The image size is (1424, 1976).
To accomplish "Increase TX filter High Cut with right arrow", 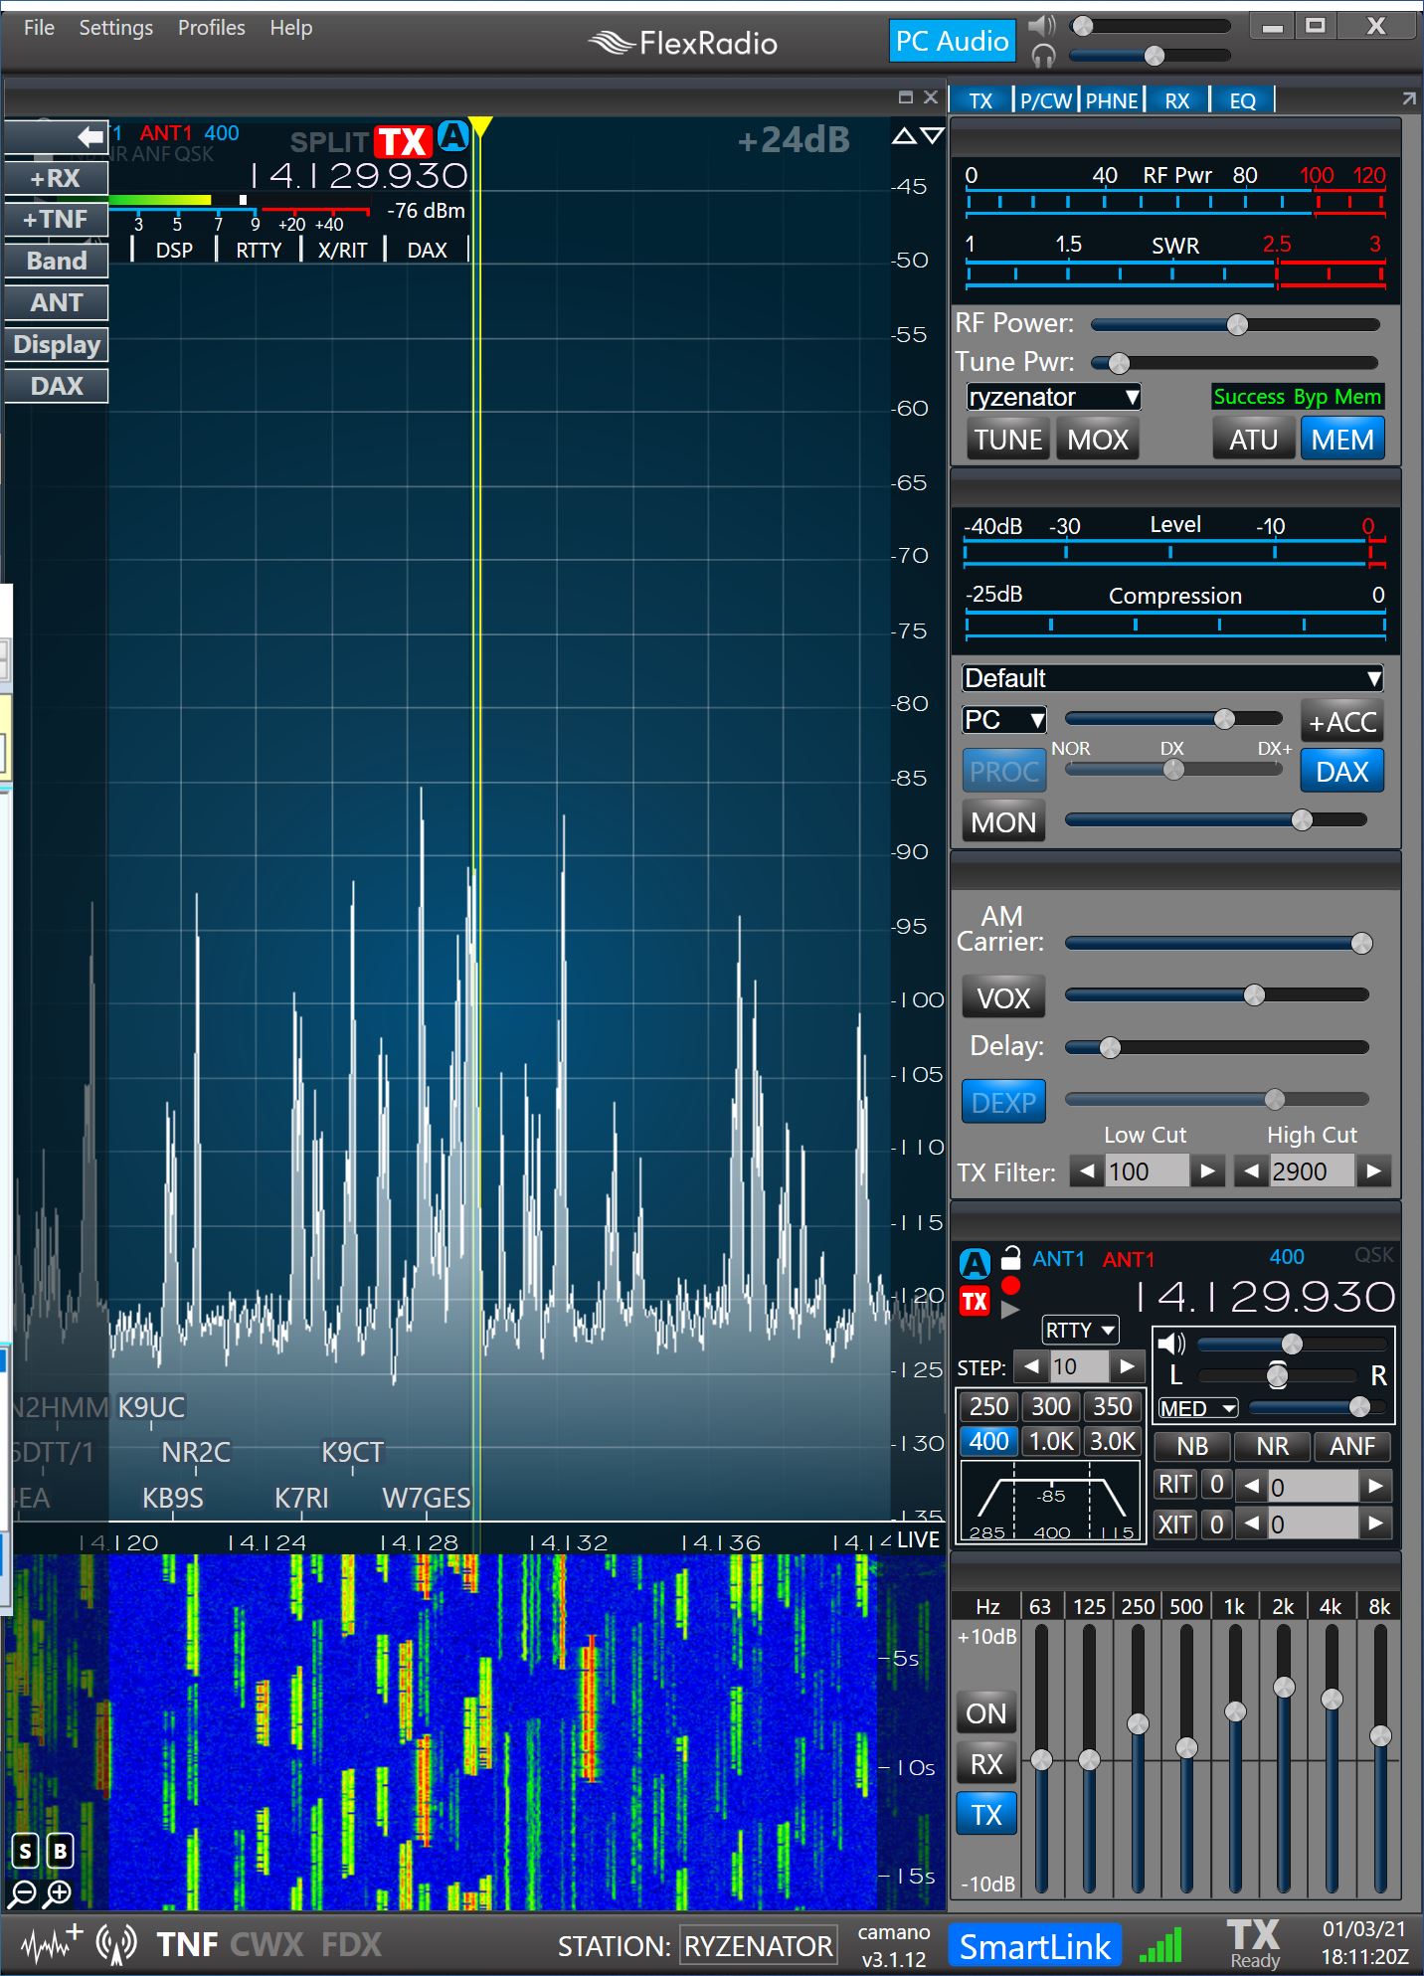I will pos(1373,1171).
